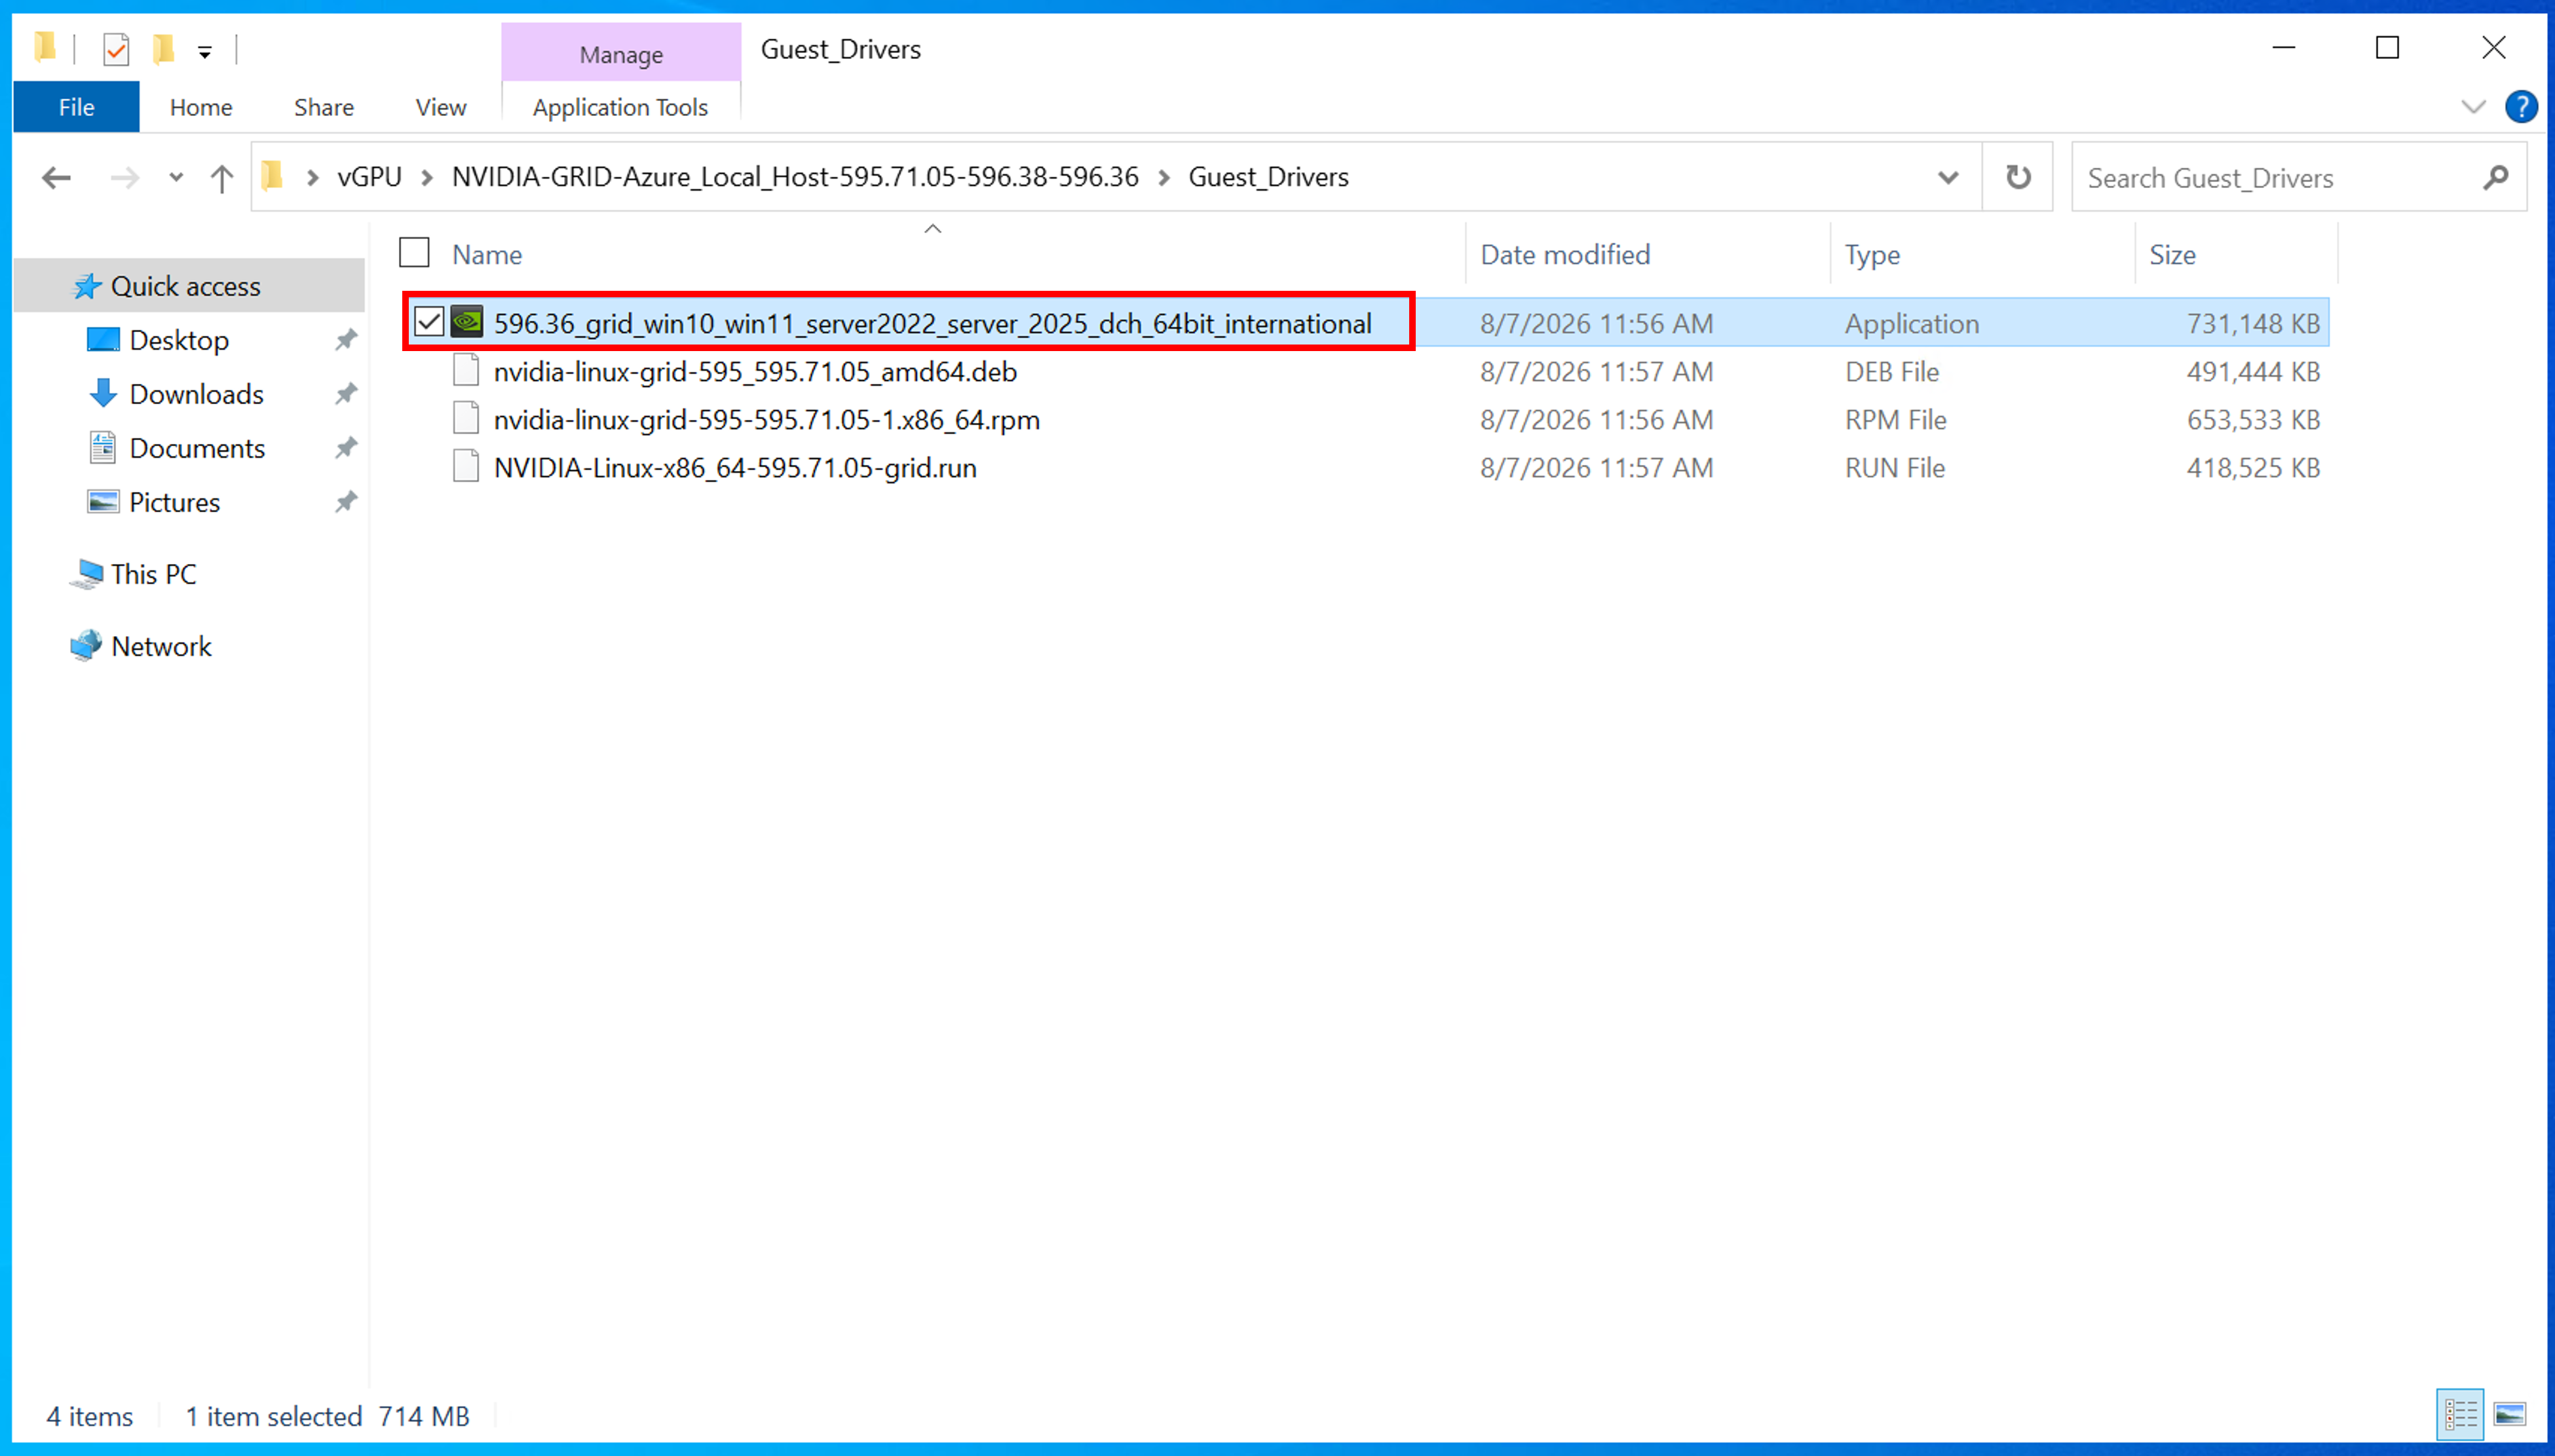Click the DEB File type cell
2555x1456 pixels.
point(1892,372)
